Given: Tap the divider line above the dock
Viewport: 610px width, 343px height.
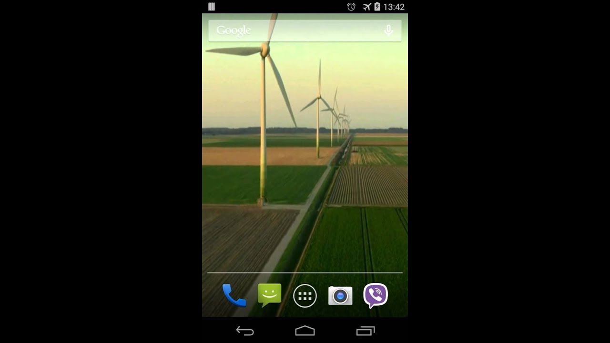Looking at the screenshot, I should pos(305,273).
